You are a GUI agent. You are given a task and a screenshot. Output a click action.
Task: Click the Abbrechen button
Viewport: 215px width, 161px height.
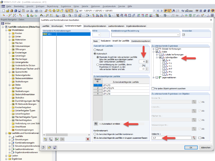206,147
